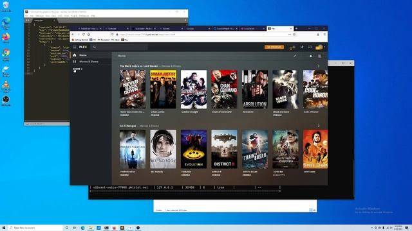412x231 pixels.
Task: Open Turbo Kid poster
Action: (285, 150)
